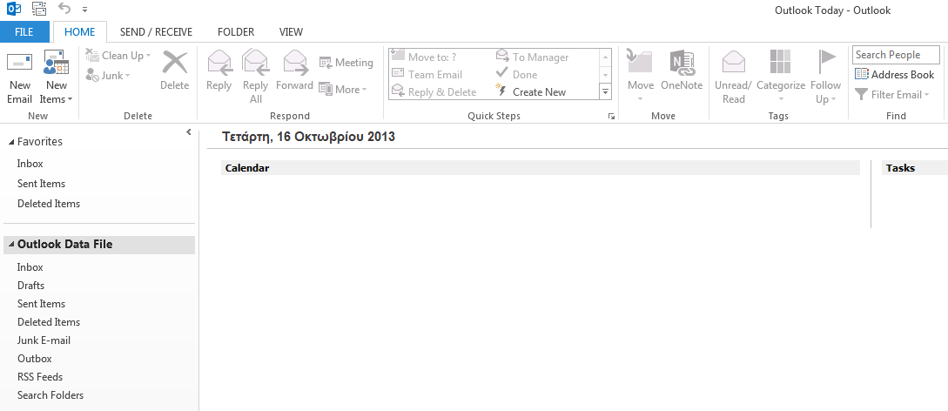Expand the Quick Steps gallery list
This screenshot has height=411, width=948.
tap(606, 91)
